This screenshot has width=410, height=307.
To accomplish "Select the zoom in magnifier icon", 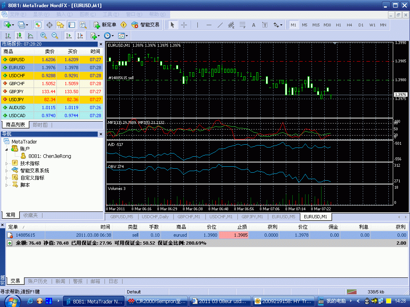I will [x=44, y=36].
